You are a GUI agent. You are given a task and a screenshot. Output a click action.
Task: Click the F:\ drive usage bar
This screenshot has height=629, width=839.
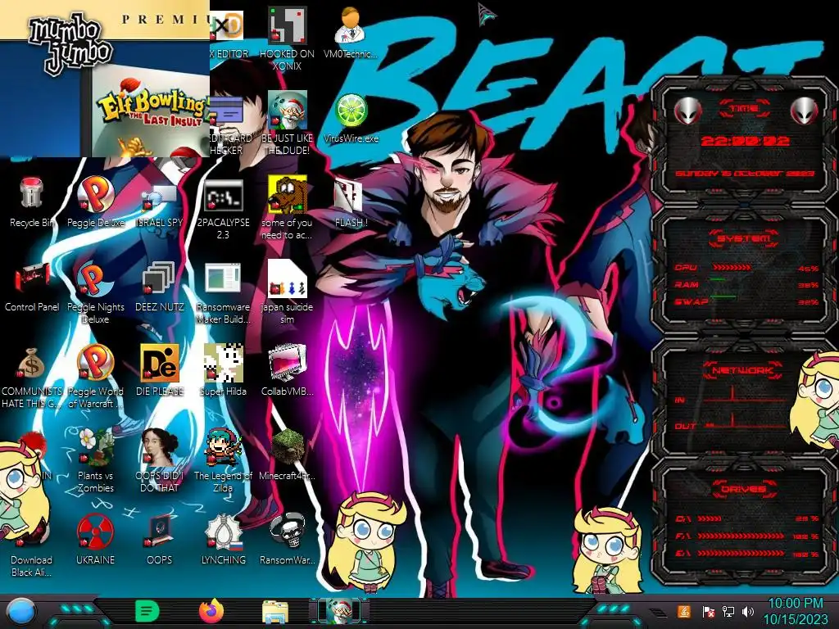tap(741, 536)
